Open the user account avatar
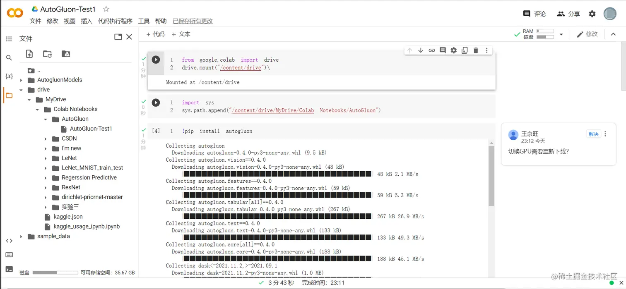 (x=610, y=14)
